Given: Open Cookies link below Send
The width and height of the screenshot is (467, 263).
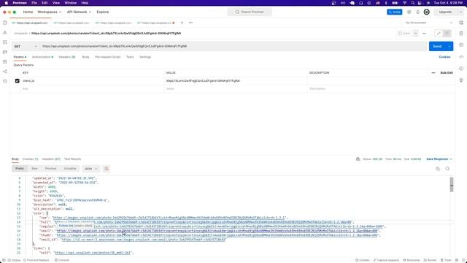Looking at the screenshot, I should point(444,57).
